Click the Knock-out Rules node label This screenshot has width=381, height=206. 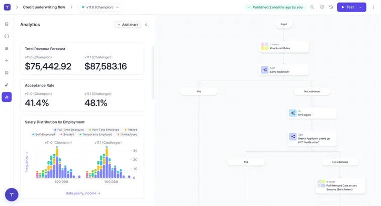pyautogui.click(x=279, y=48)
